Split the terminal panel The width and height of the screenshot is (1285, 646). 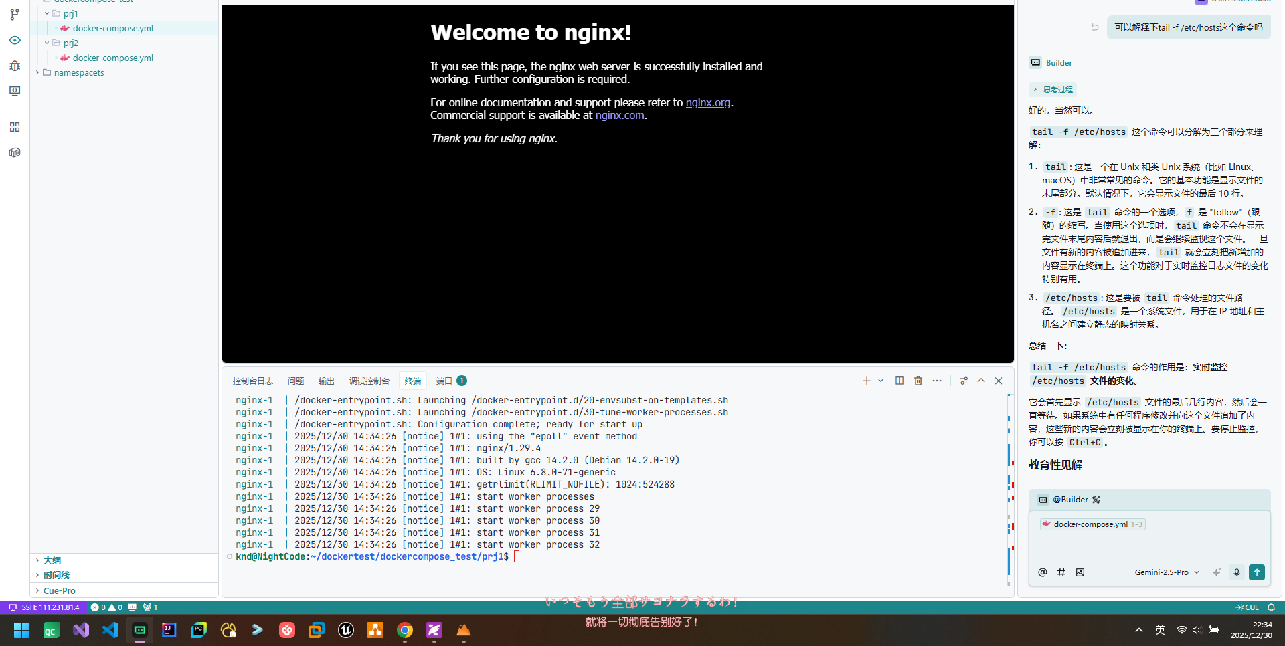[899, 381]
